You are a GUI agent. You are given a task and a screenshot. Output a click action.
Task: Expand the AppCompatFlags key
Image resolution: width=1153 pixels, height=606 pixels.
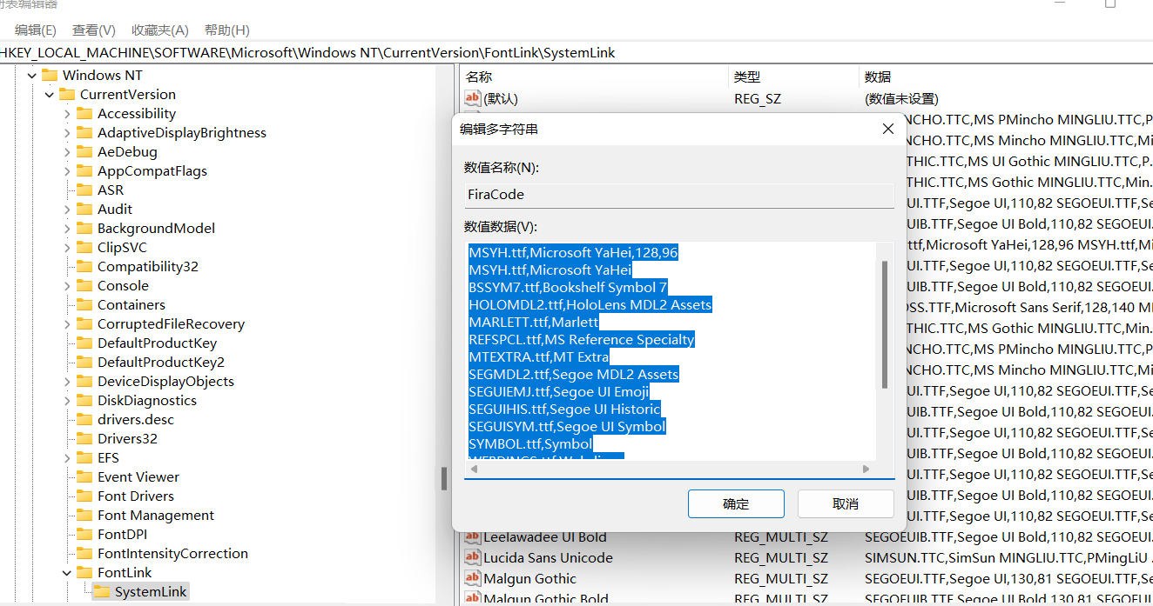(67, 171)
